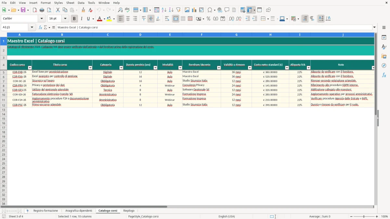390x219 pixels.
Task: Insert an image
Action: [187, 10]
